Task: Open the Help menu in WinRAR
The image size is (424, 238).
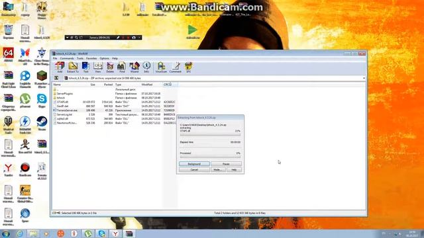Action: tap(115, 58)
